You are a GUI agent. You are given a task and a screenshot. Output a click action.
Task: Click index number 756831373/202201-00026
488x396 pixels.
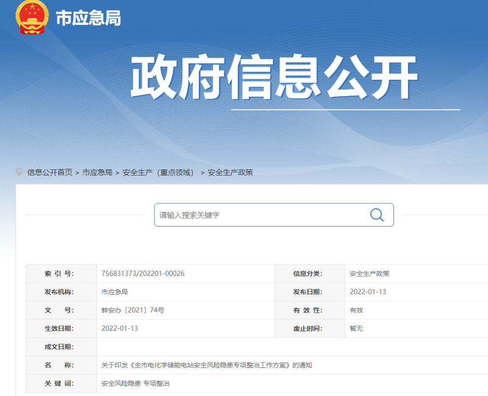pyautogui.click(x=143, y=274)
